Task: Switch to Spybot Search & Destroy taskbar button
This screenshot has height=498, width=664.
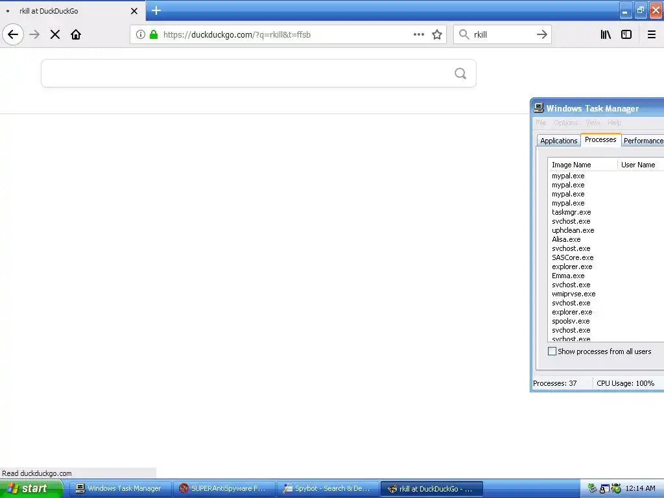Action: pyautogui.click(x=327, y=488)
